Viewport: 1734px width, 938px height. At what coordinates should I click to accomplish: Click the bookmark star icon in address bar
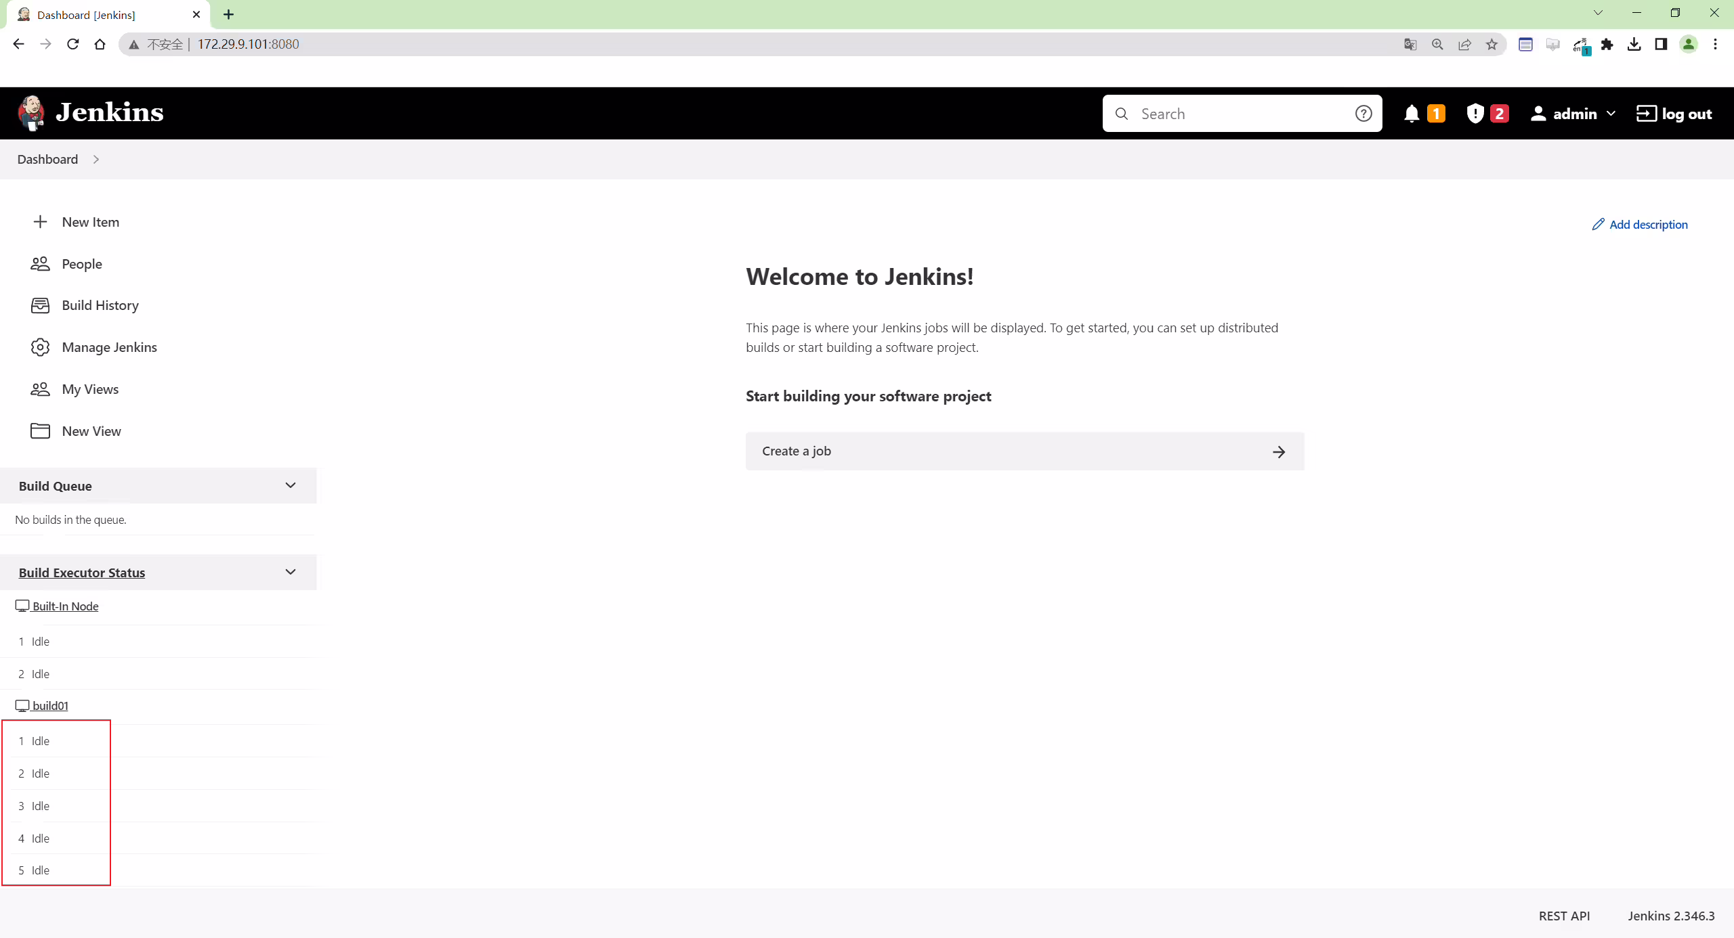[x=1492, y=44]
